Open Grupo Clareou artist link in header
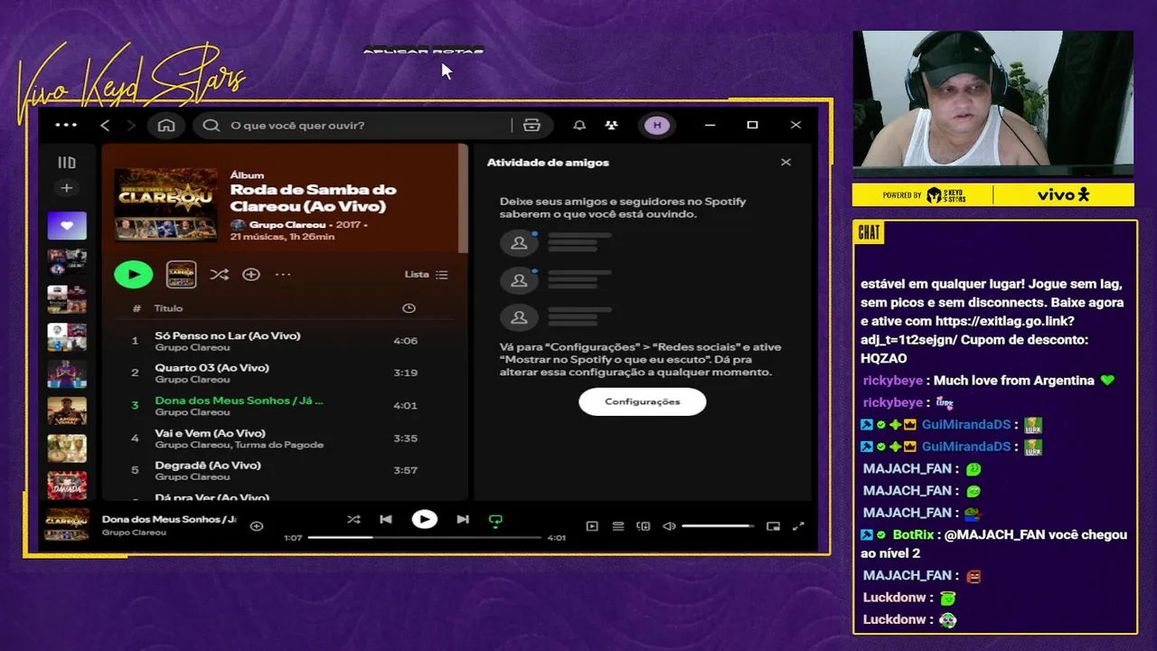Viewport: 1157px width, 651px height. pyautogui.click(x=287, y=224)
